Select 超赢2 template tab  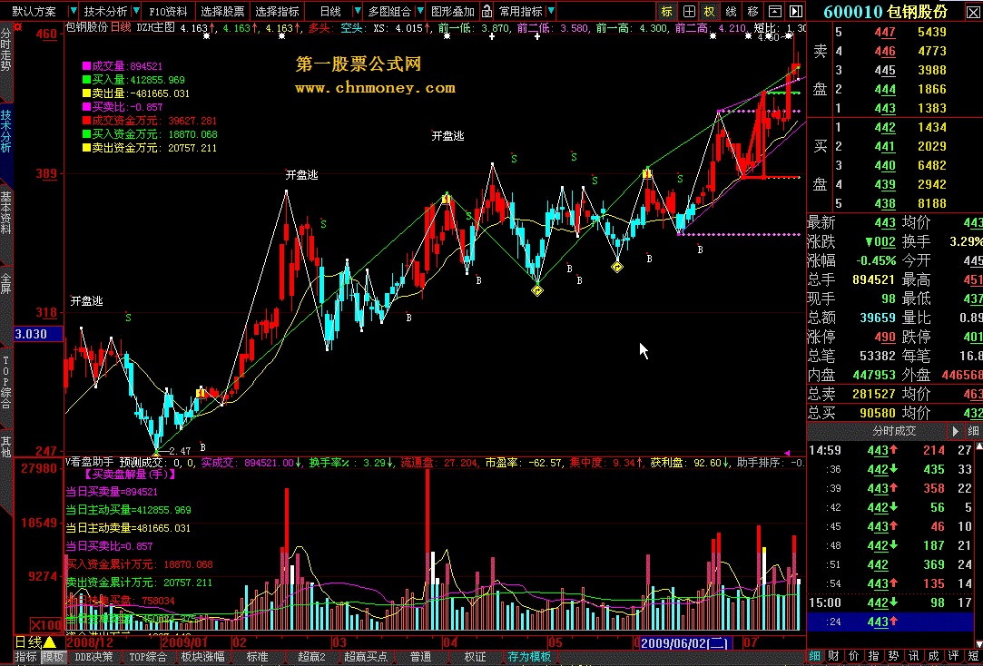311,657
